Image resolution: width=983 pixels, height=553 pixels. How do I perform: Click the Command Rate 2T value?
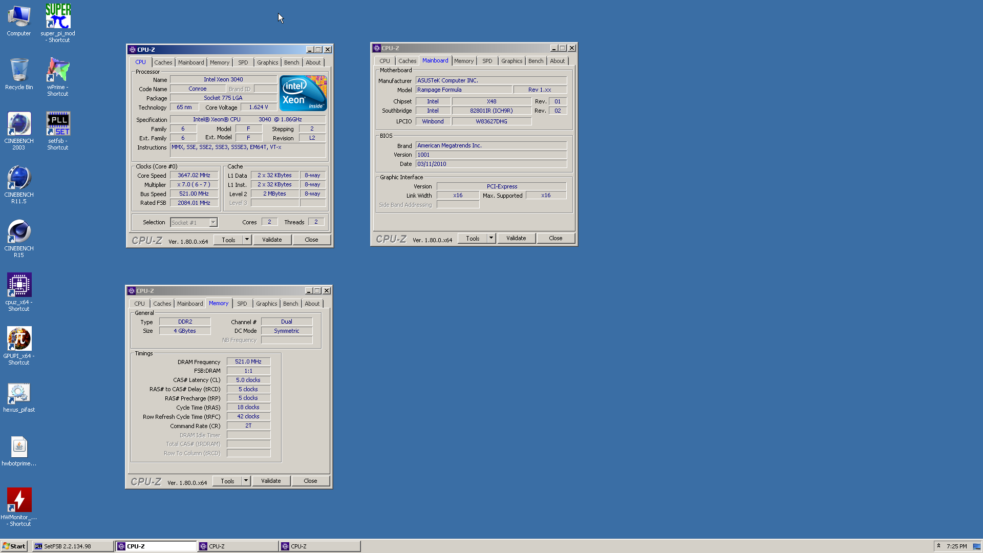coord(248,426)
